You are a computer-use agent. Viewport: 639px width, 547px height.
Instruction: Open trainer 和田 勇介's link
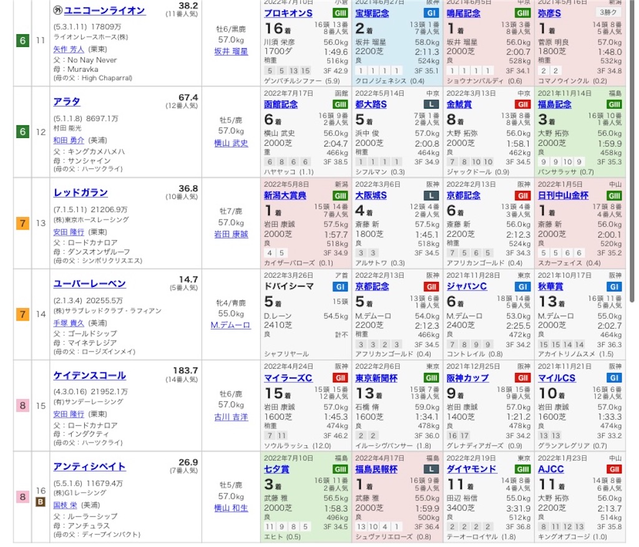pyautogui.click(x=69, y=140)
